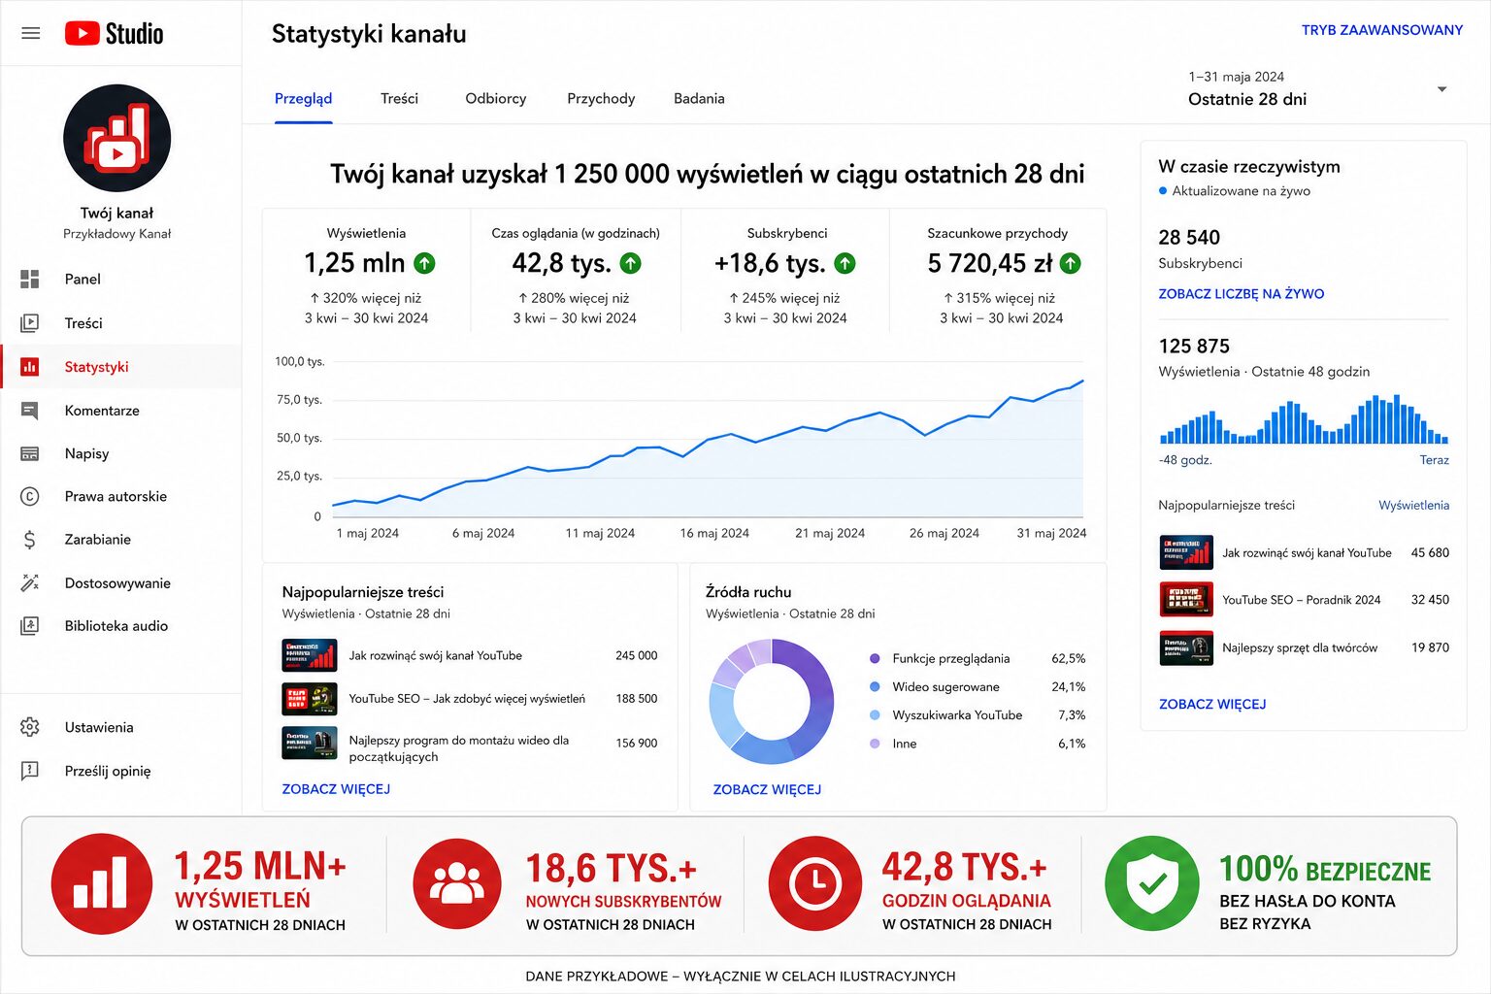Click the traffic sources donut chart
The height and width of the screenshot is (994, 1491).
coord(772,701)
